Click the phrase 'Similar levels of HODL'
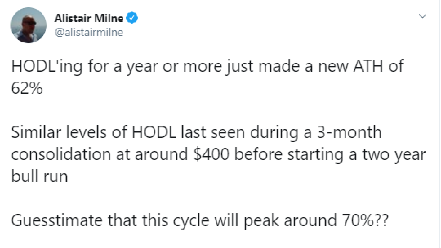441x248 pixels. coord(93,132)
